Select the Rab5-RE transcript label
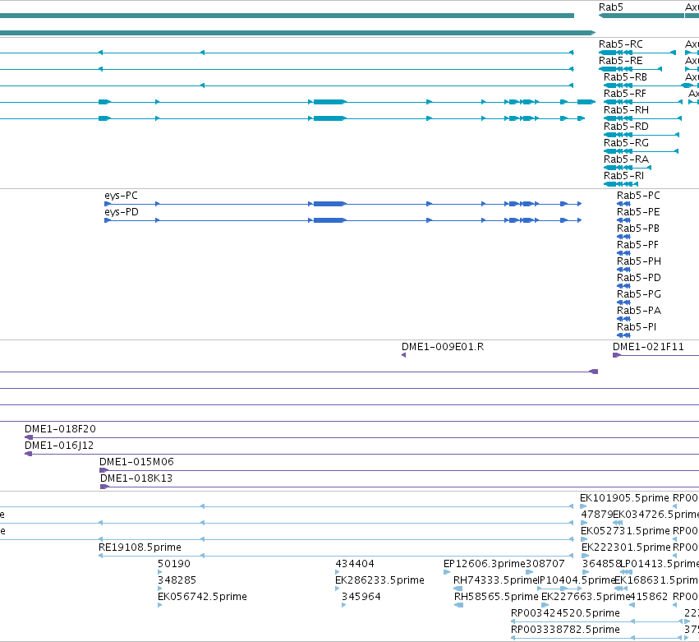Screen dimensions: 699x642 tap(620, 61)
